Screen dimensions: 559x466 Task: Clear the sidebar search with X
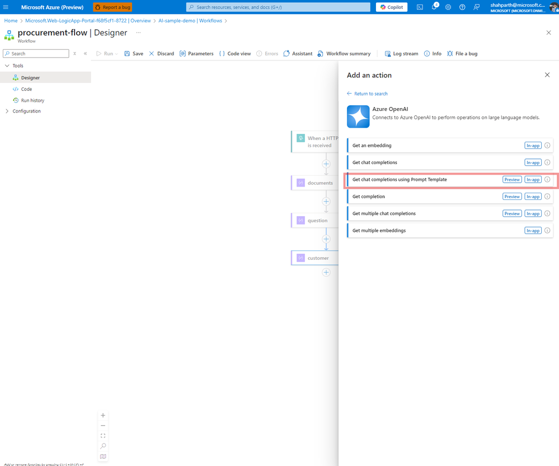click(74, 54)
